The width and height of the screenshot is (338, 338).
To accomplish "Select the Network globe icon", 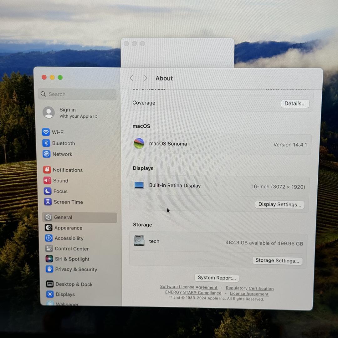I will [47, 154].
